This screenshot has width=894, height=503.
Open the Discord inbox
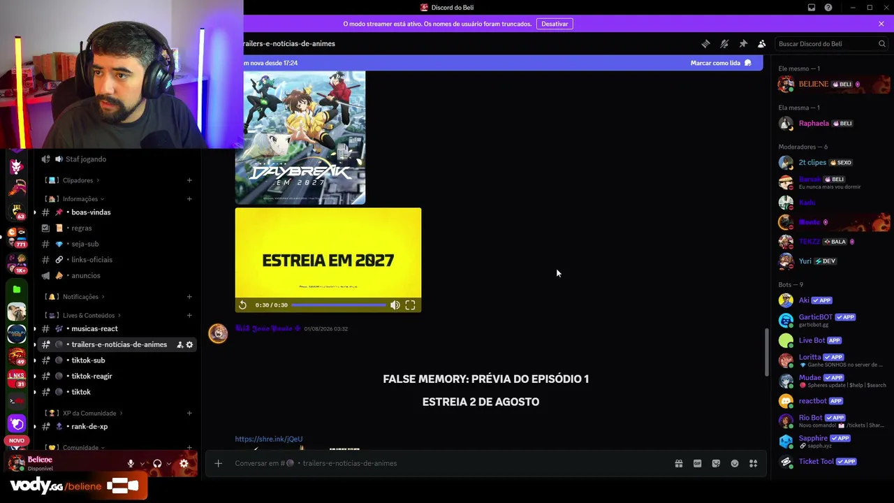pos(812,8)
